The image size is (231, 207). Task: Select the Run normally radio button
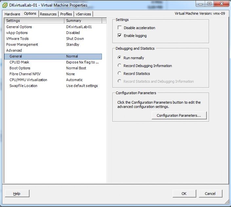click(x=120, y=58)
